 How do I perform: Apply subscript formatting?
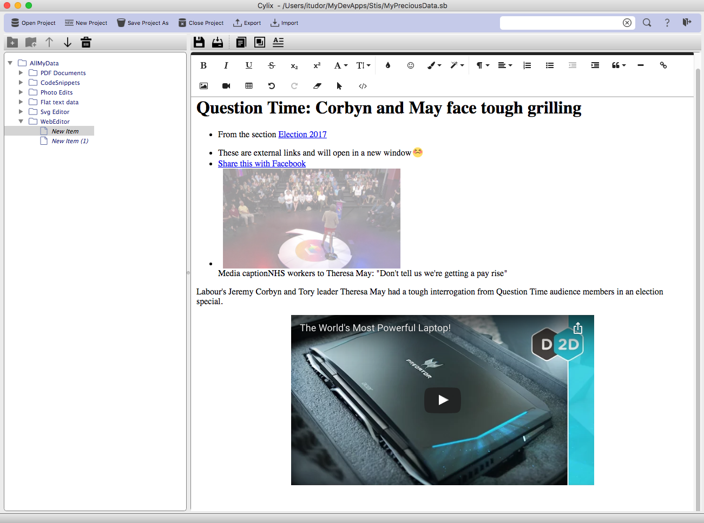coord(294,66)
